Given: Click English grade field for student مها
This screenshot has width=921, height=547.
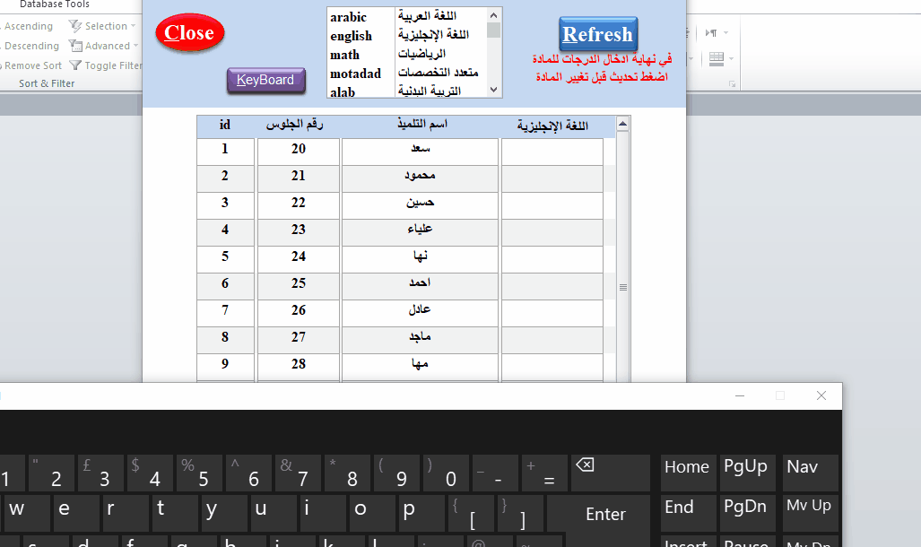Looking at the screenshot, I should coord(552,368).
